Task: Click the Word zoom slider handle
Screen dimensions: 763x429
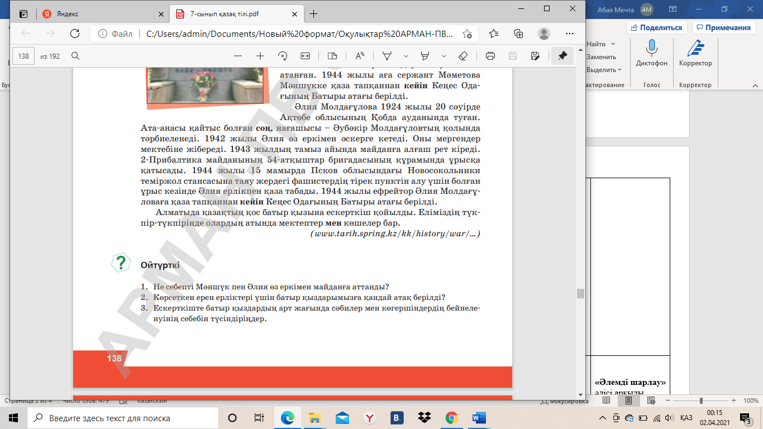Action: [701, 401]
